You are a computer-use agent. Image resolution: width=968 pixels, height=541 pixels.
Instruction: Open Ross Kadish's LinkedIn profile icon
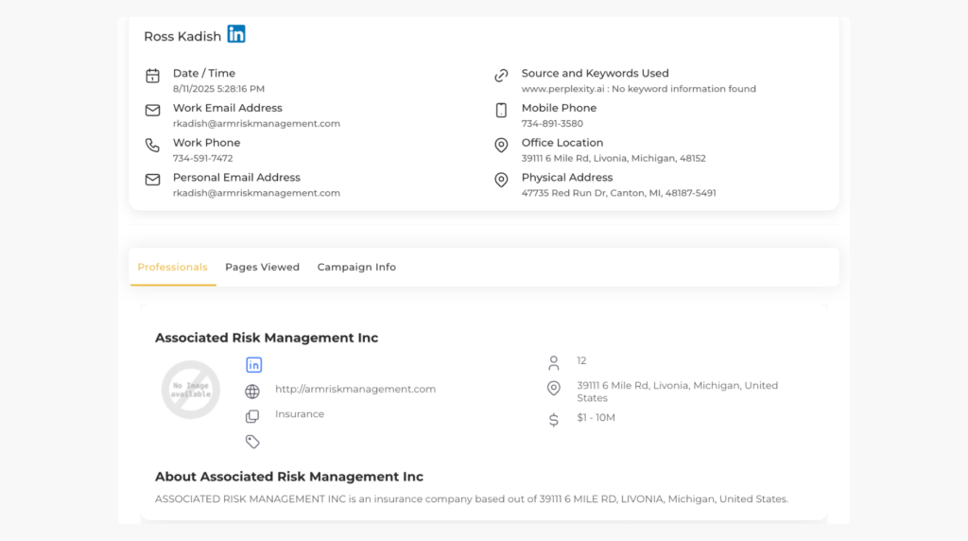coord(236,35)
